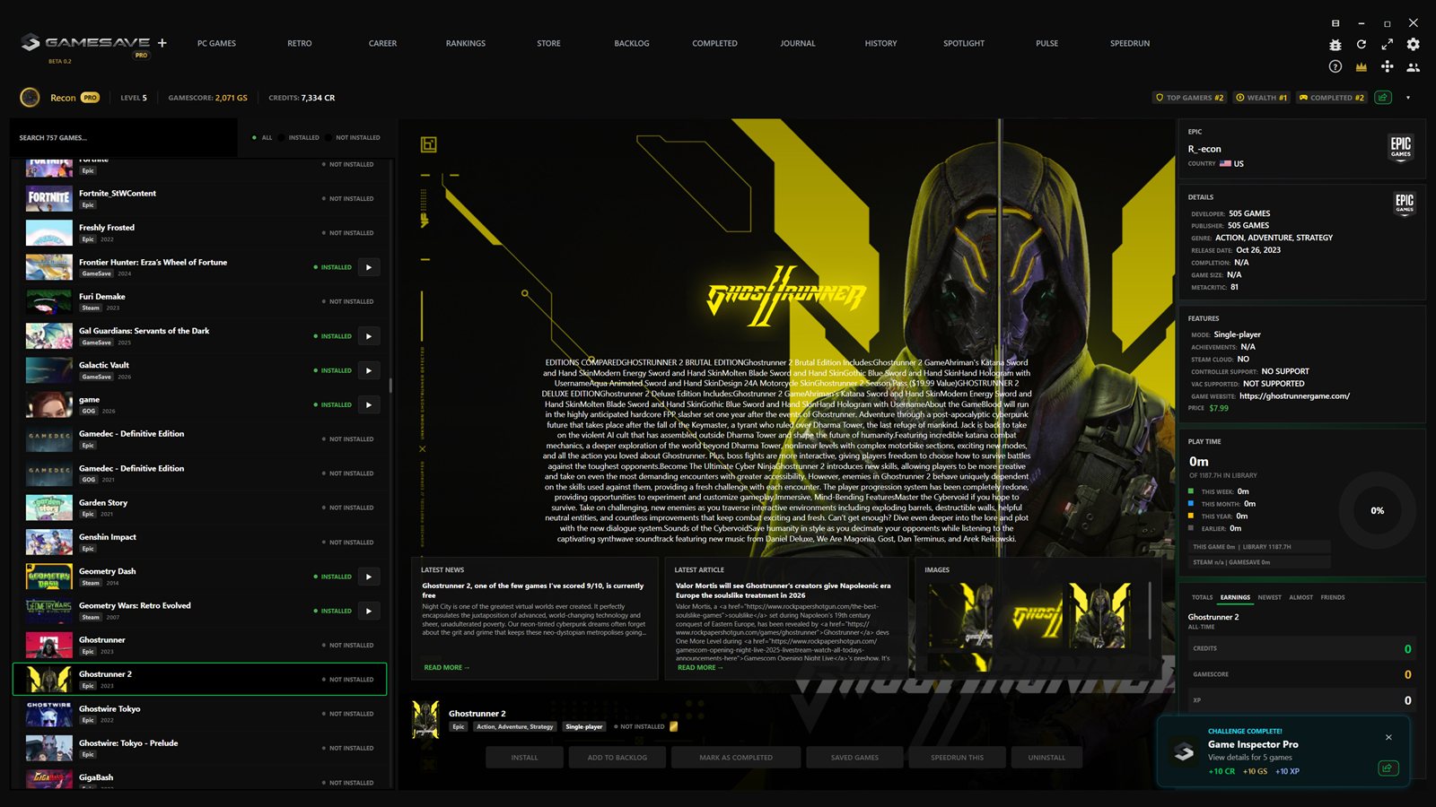Viewport: 1436px width, 807px height.
Task: Click the gold crown icon
Action: pos(1361,66)
